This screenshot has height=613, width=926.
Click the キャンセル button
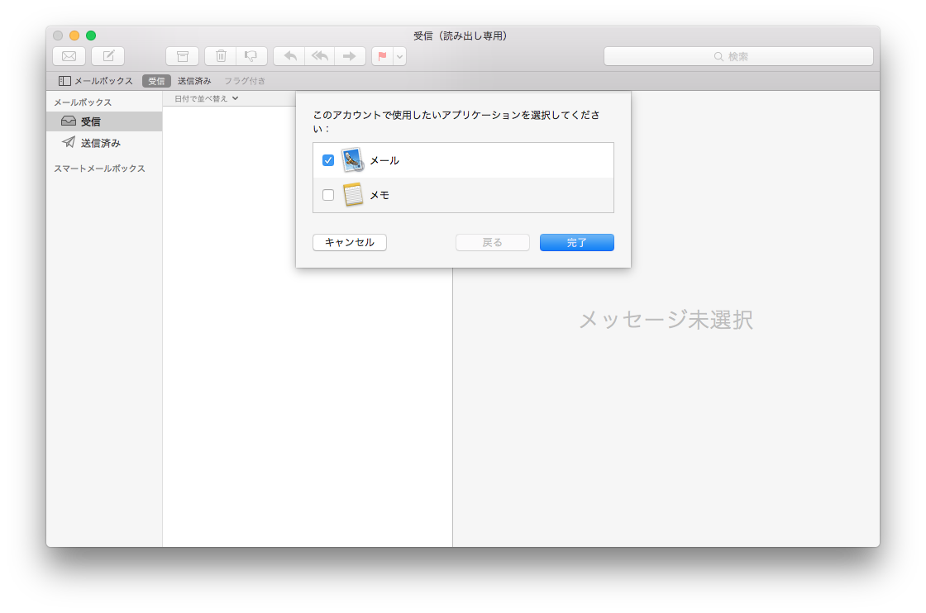(350, 243)
